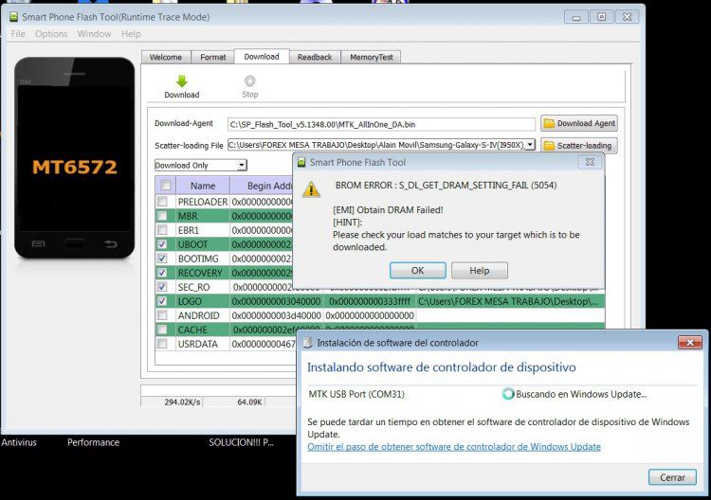Uncheck the LOGO row checkbox
711x500 pixels.
162,301
